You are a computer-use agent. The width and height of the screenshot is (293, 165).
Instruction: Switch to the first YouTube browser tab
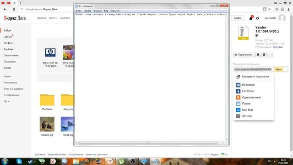[x=3, y=3]
